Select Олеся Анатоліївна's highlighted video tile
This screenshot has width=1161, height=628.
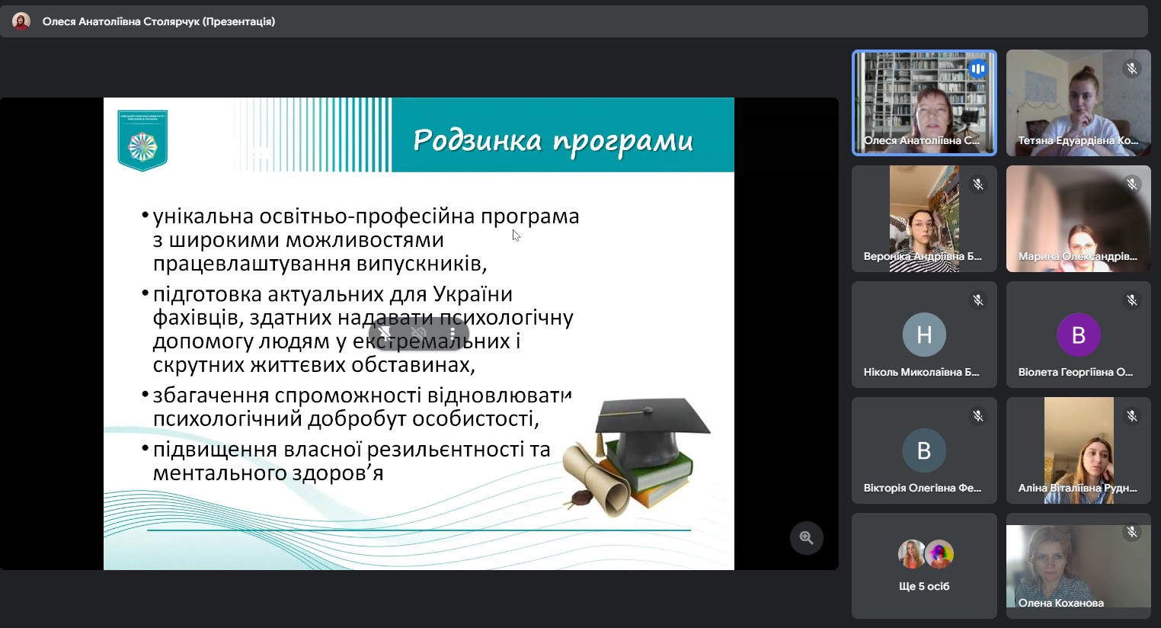tap(924, 103)
